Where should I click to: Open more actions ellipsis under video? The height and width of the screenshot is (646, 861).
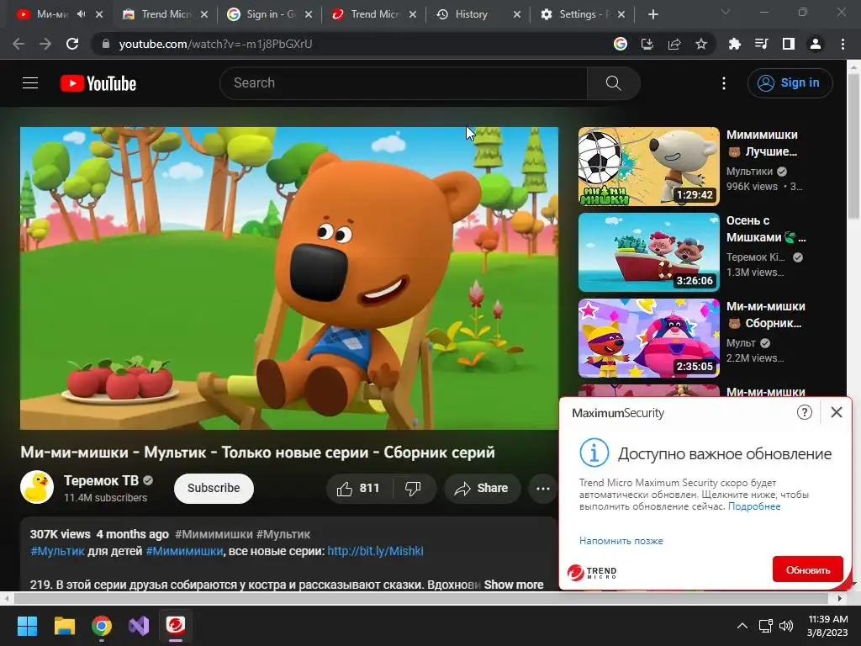pos(542,489)
